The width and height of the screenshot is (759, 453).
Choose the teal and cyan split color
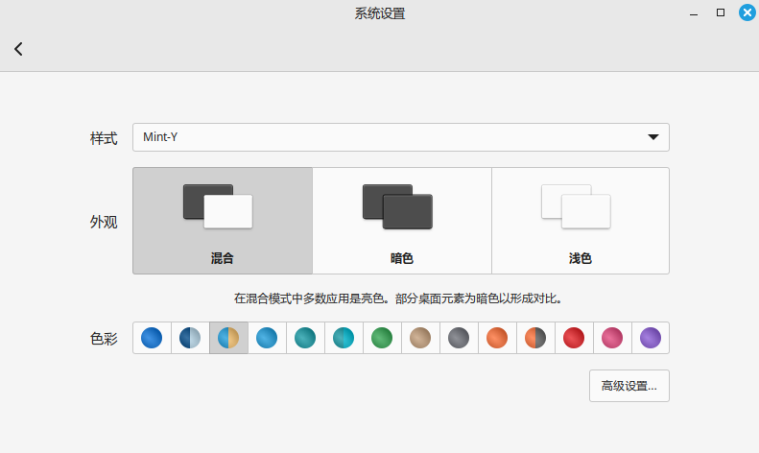point(344,338)
